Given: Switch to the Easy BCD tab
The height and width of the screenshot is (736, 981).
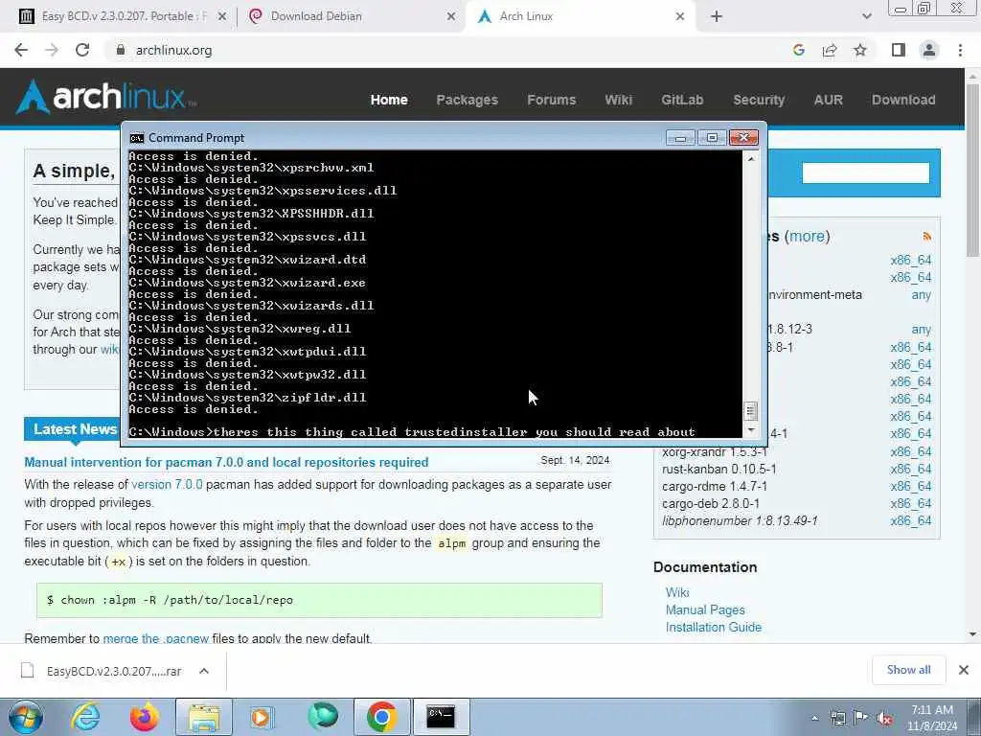Looking at the screenshot, I should point(124,16).
